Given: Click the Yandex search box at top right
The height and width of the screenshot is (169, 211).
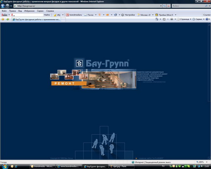Looking at the screenshot, I should [188, 6].
